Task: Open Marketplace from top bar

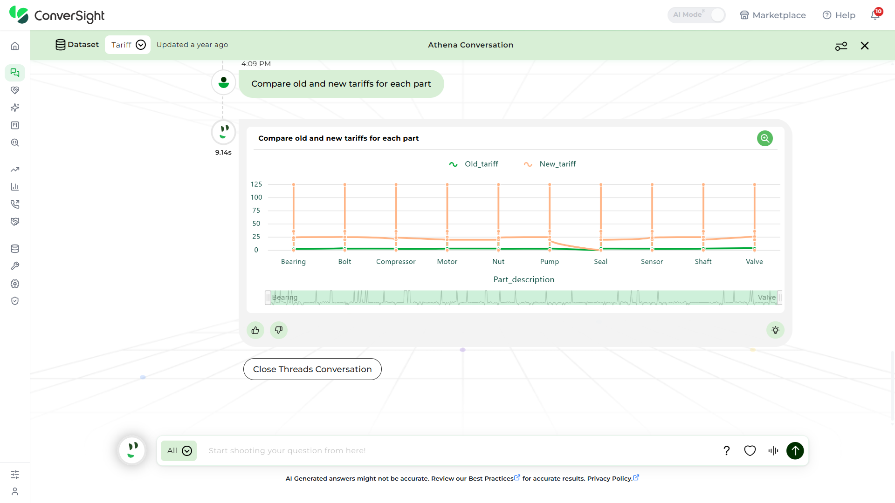Action: pyautogui.click(x=772, y=15)
